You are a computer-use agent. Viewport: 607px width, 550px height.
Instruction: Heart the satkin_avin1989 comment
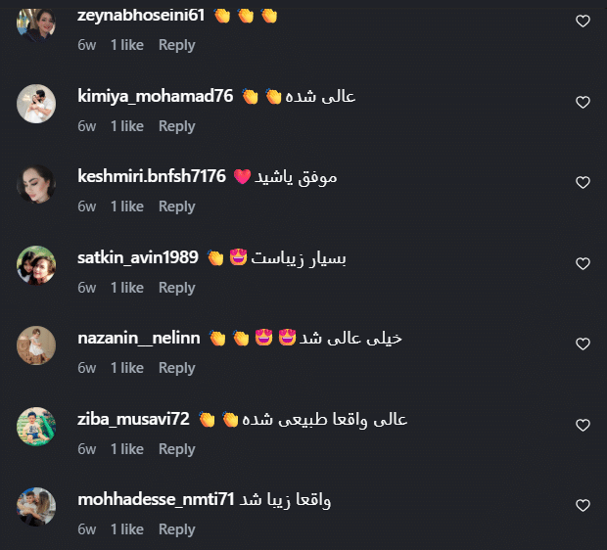[583, 263]
